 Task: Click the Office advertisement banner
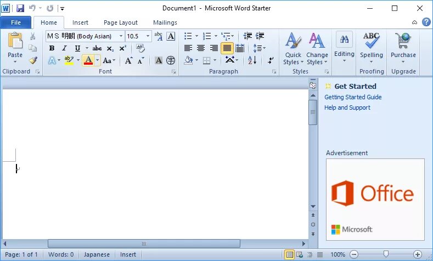click(375, 200)
